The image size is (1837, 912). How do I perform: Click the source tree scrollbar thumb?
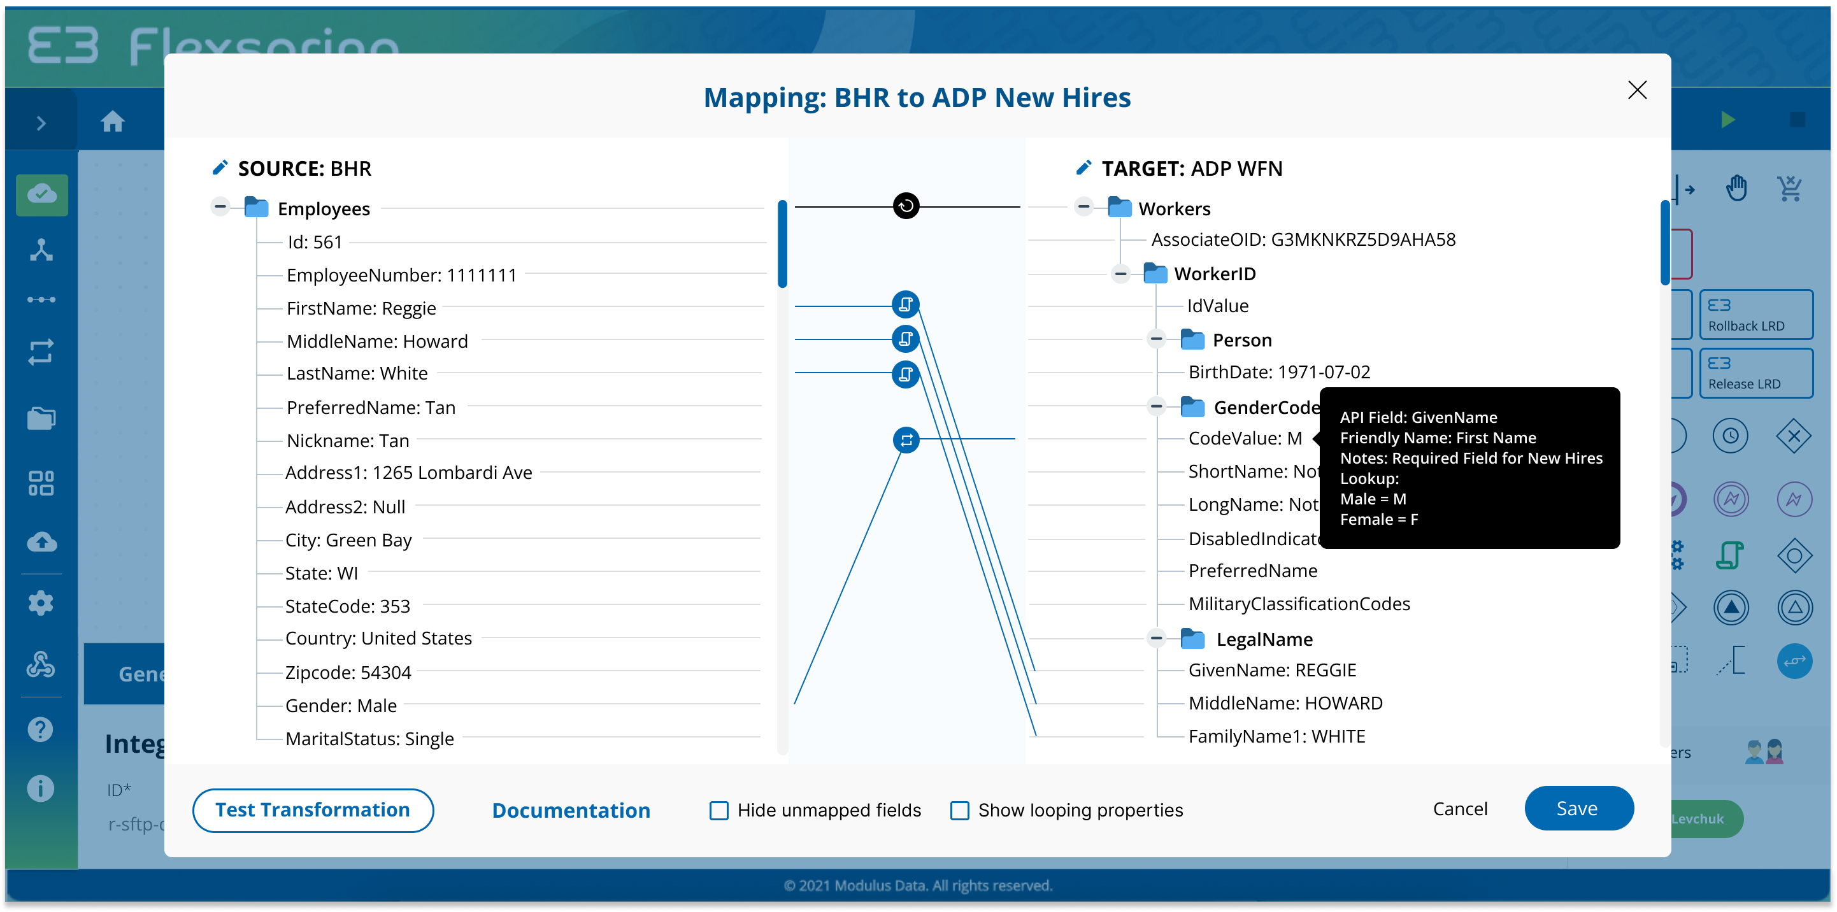(782, 243)
